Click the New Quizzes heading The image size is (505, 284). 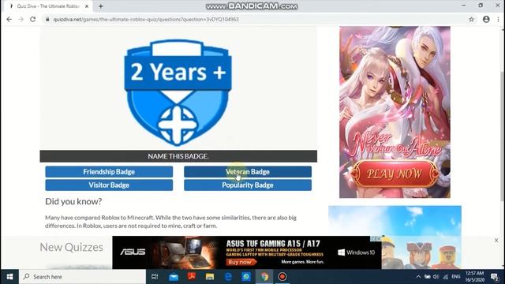coord(72,247)
